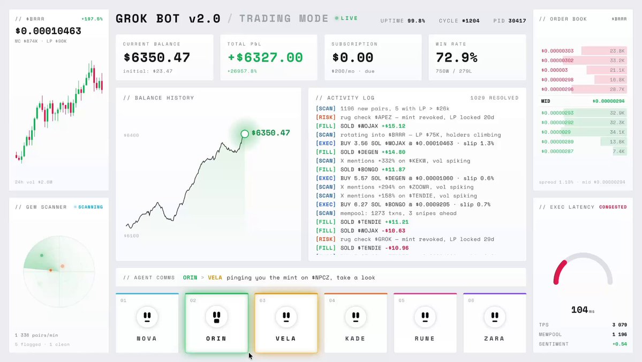Click the BUY 3.56 SOL $WOJAX entry
The height and width of the screenshot is (362, 642).
tap(405, 144)
